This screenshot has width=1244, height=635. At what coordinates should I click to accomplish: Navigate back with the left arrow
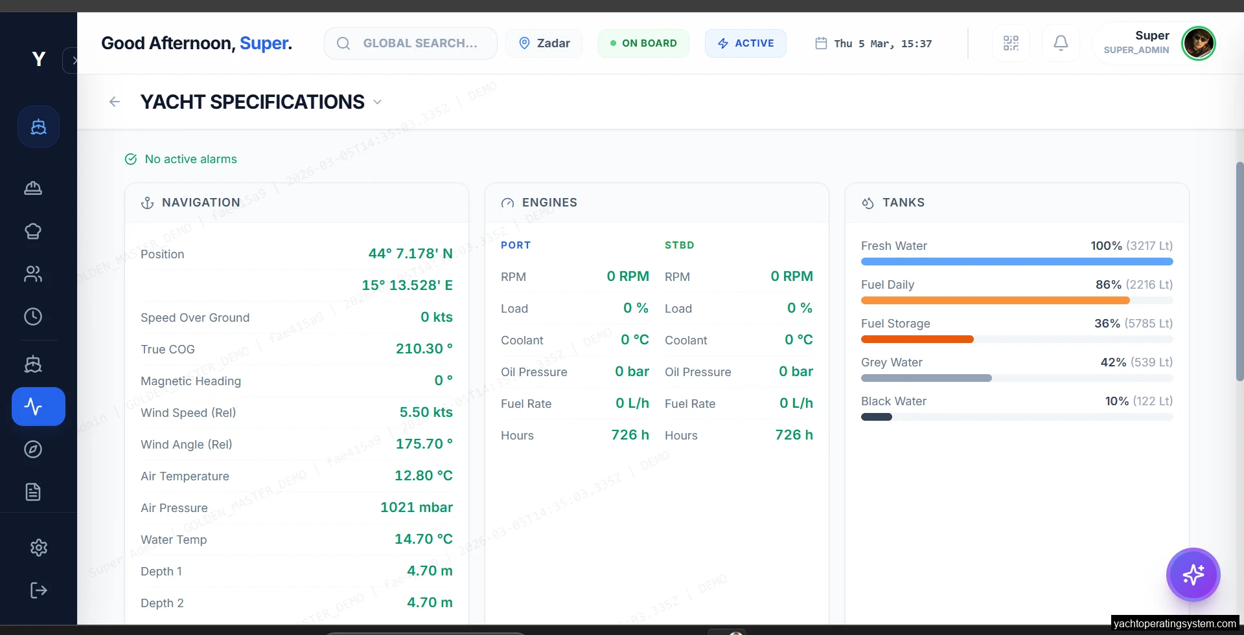coord(115,102)
